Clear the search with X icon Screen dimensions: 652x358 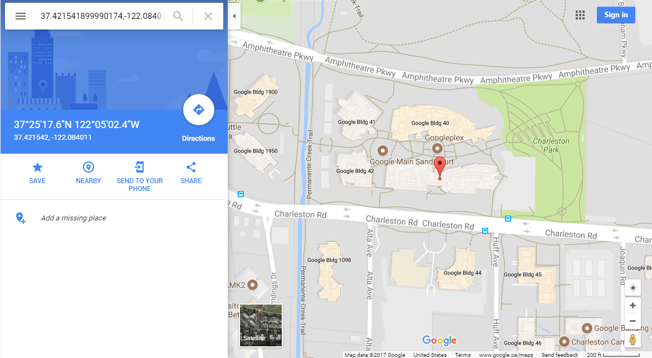point(208,16)
